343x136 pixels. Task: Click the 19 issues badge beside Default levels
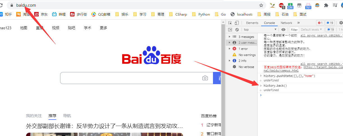coord(331,30)
